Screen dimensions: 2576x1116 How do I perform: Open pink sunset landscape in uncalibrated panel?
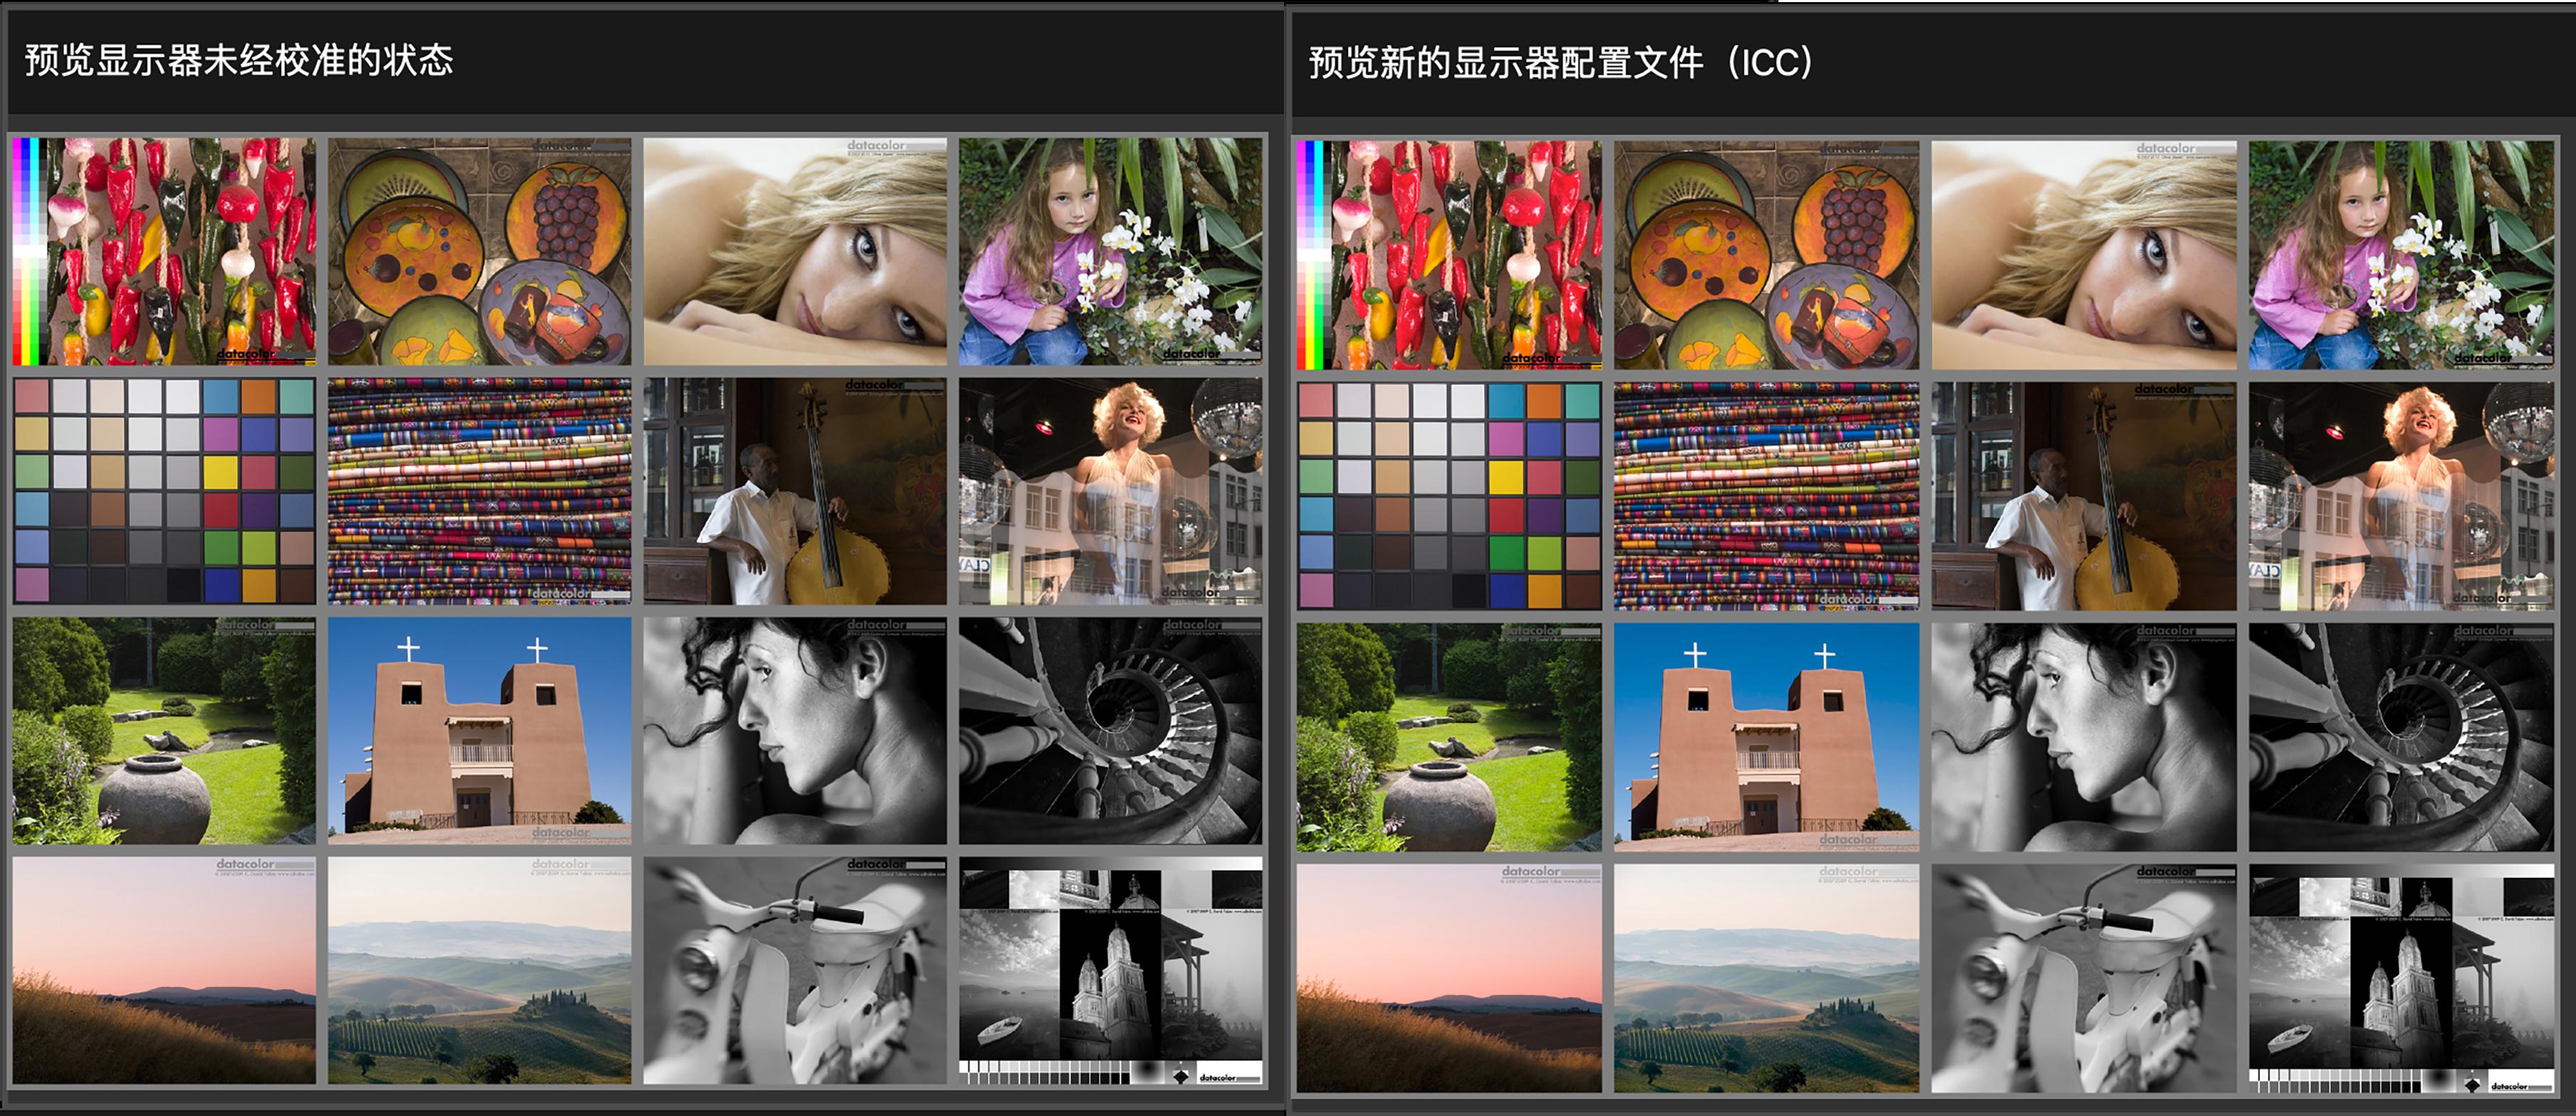click(164, 970)
